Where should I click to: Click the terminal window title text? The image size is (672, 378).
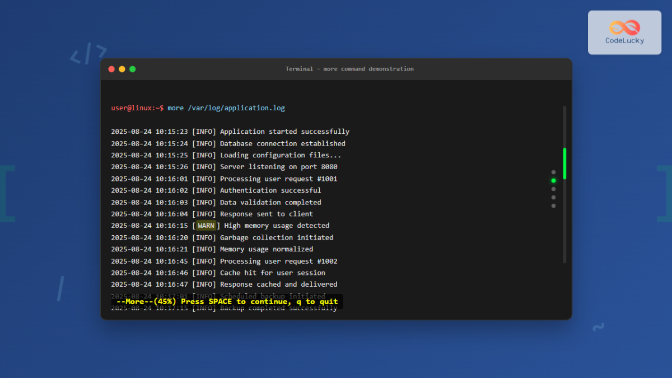coord(349,69)
